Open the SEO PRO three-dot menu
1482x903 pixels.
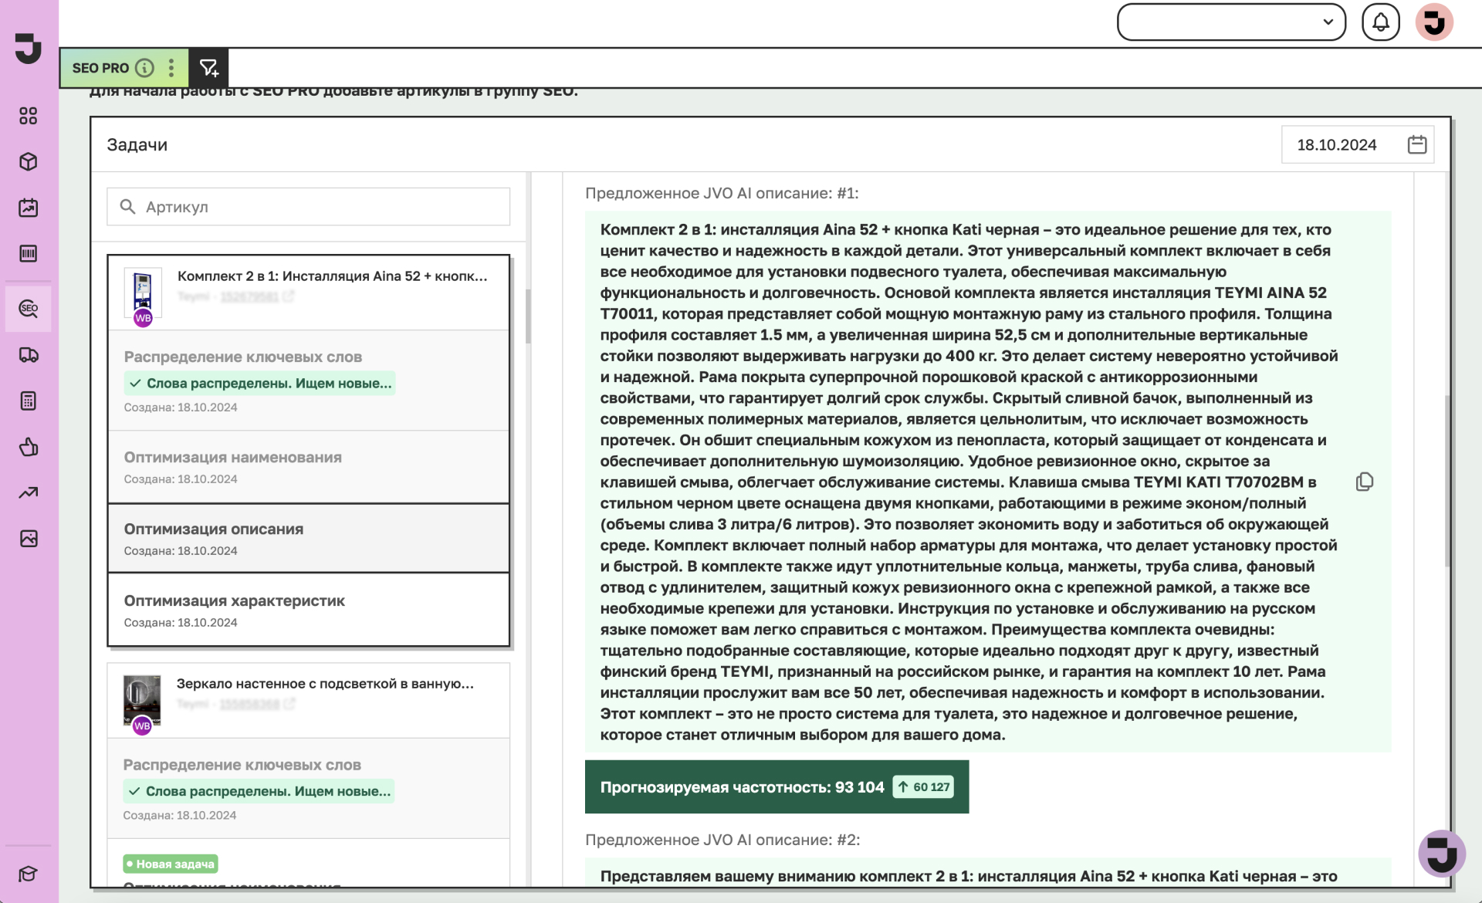click(x=171, y=68)
